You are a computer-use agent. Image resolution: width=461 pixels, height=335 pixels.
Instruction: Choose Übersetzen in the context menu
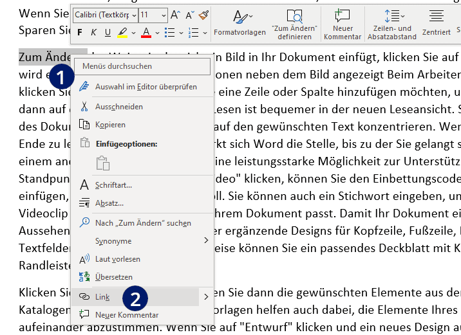point(142,277)
